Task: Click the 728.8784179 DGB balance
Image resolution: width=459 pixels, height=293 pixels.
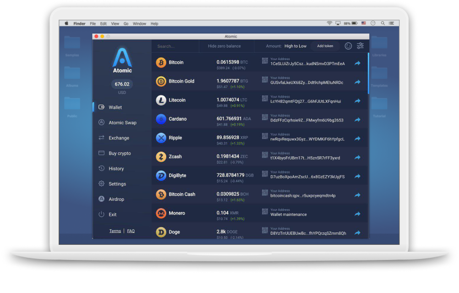Action: point(235,175)
